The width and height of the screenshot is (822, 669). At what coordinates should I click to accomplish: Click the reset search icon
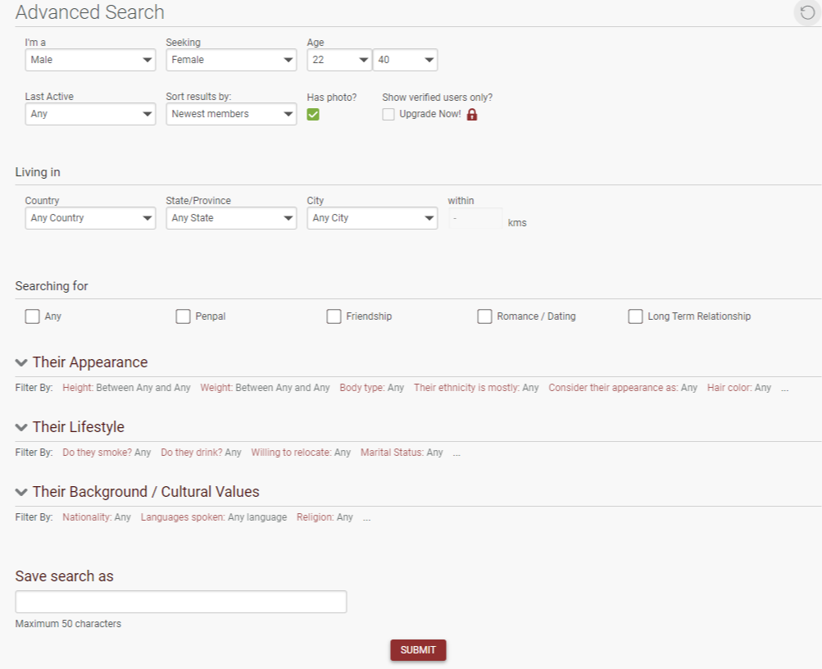807,12
